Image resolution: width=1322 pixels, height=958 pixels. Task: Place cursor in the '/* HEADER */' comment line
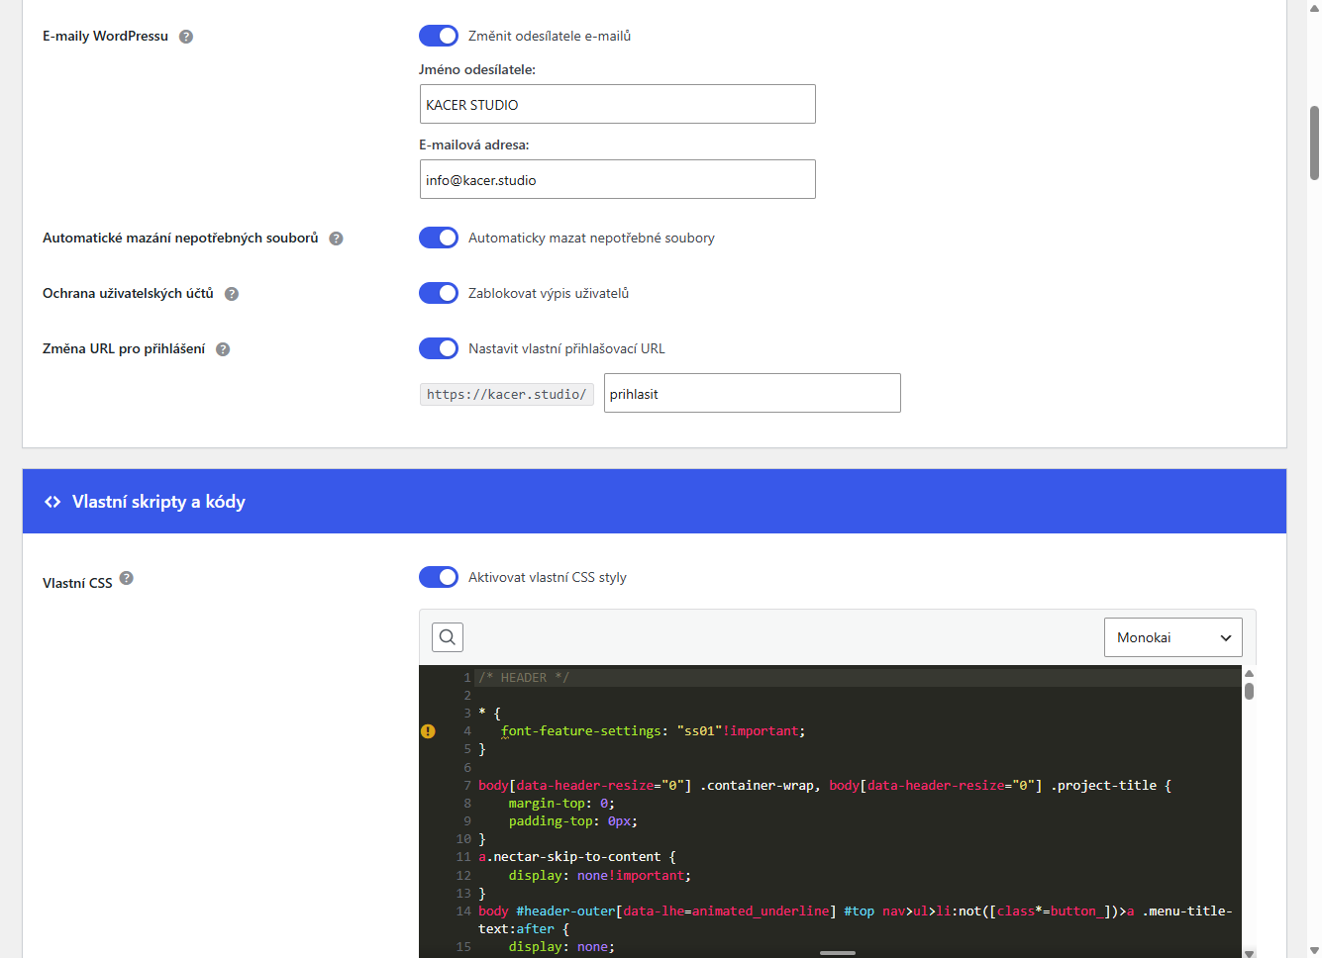(524, 678)
